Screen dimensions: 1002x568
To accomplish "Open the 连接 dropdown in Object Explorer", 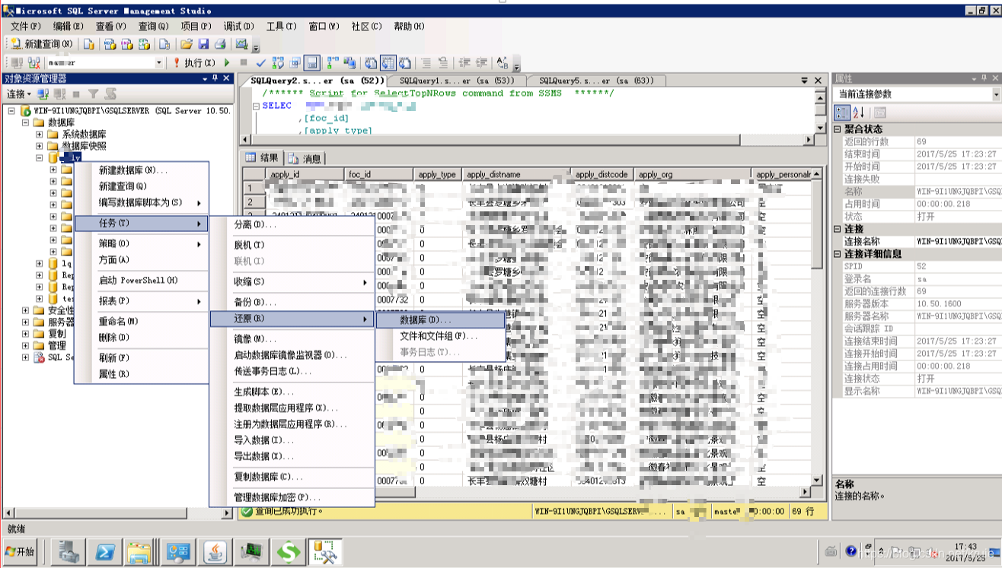I will pyautogui.click(x=18, y=94).
